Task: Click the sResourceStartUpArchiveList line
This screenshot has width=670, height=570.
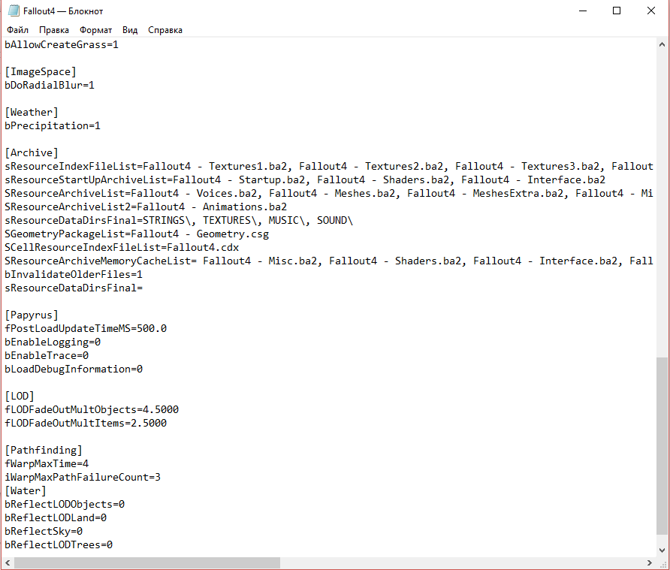Action: point(305,180)
